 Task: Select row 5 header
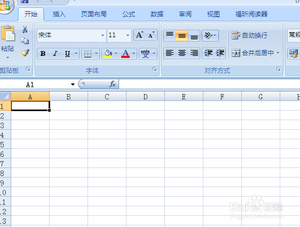click(5, 144)
